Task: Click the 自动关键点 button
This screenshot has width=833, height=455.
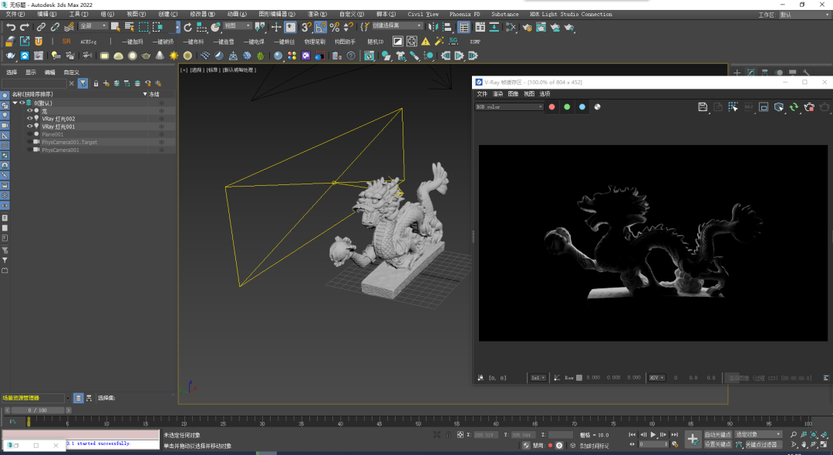Action: [717, 434]
